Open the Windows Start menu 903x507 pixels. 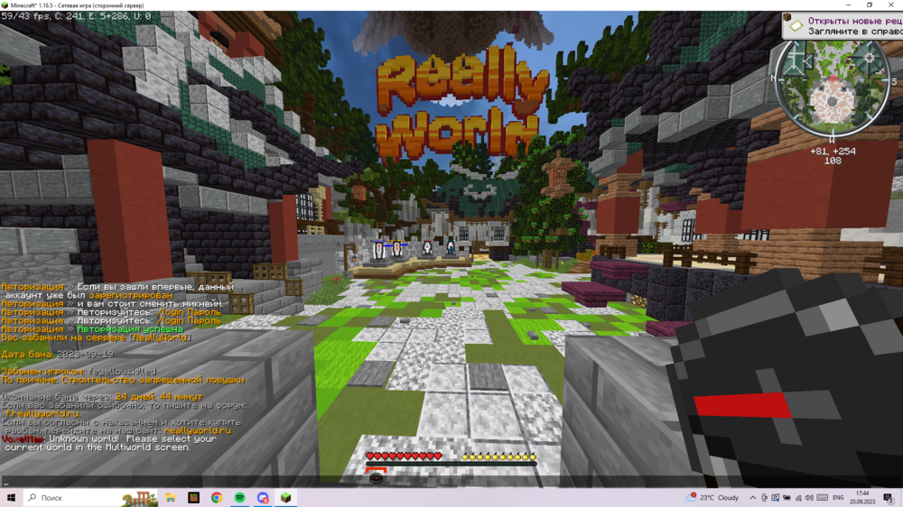(x=11, y=498)
